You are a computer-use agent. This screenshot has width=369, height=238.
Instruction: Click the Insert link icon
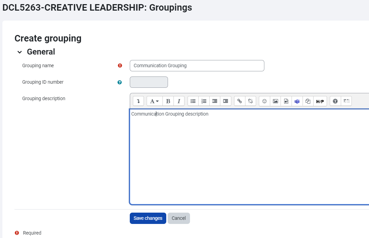240,101
